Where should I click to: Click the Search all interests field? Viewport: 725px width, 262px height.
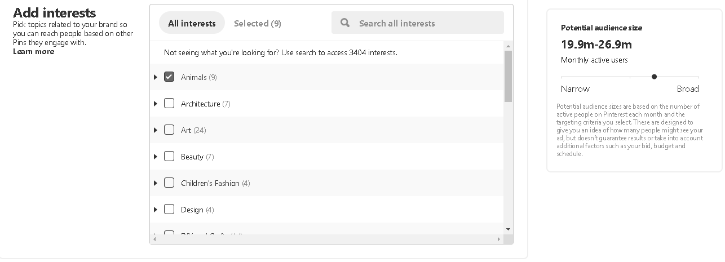(418, 23)
